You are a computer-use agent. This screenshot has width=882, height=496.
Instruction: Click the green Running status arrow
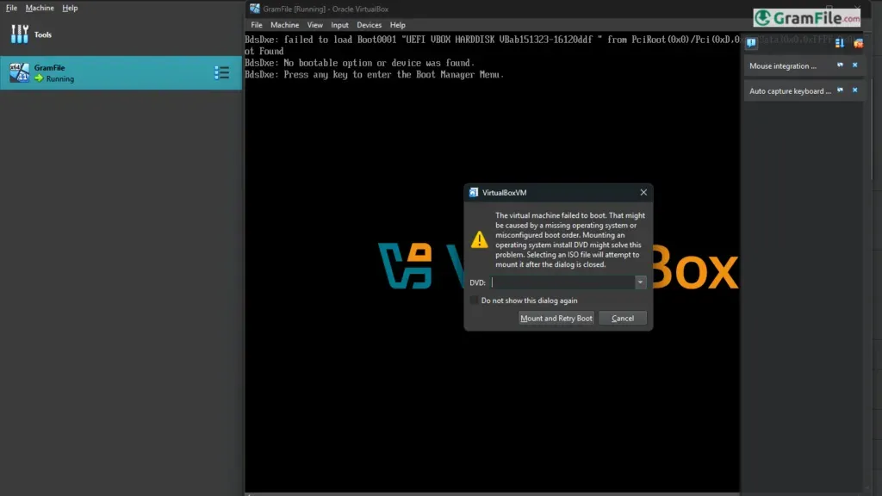[39, 78]
